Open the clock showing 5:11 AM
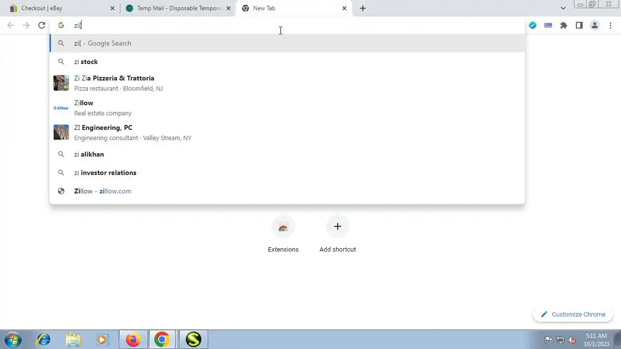 [596, 339]
